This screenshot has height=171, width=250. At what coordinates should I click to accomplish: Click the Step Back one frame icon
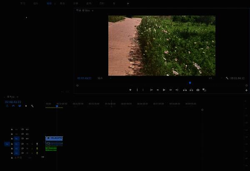coord(157,90)
